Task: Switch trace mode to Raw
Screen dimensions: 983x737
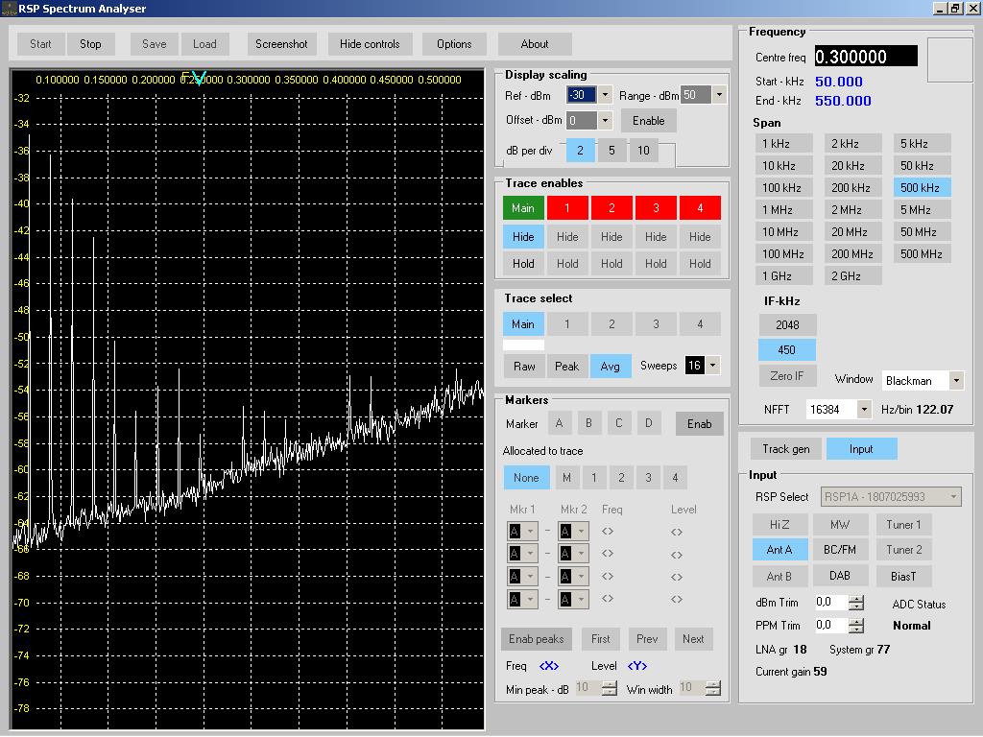Action: (525, 367)
